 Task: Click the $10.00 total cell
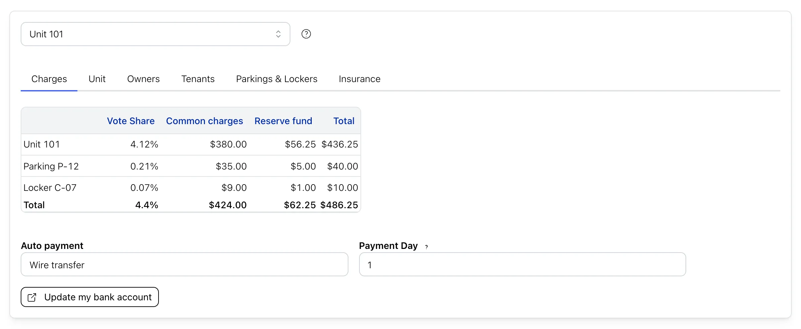click(x=342, y=188)
